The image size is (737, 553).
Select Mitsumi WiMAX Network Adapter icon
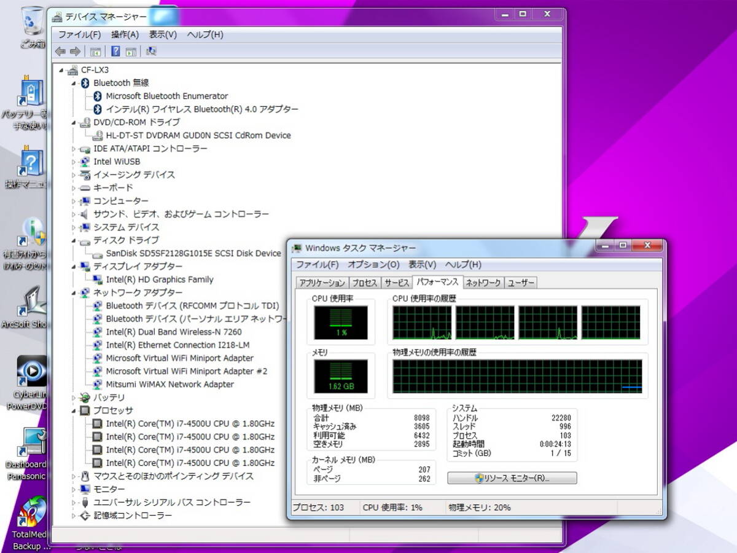pos(97,384)
